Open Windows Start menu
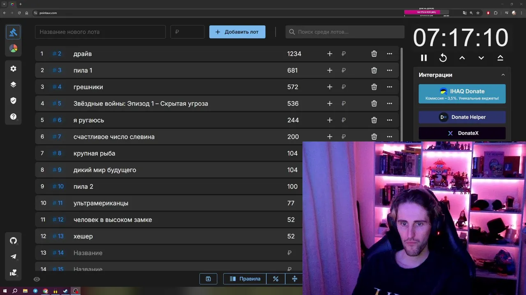 [x=5, y=291]
